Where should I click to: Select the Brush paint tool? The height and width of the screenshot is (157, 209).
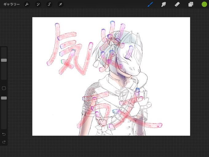pyautogui.click(x=150, y=4)
